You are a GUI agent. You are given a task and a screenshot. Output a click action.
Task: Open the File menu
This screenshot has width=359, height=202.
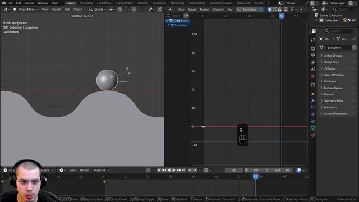(x=10, y=3)
